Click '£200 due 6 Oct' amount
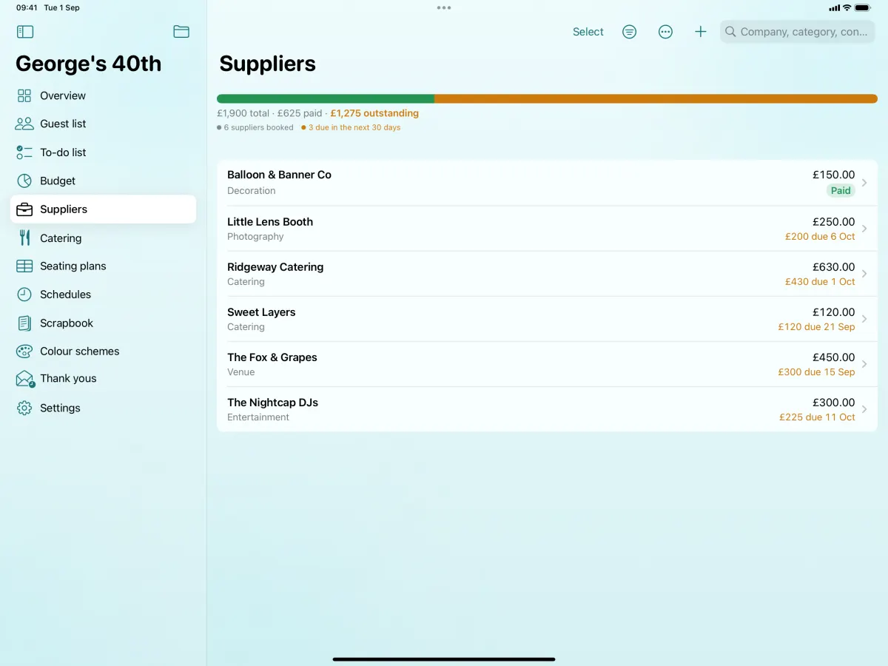This screenshot has height=666, width=888. coord(820,237)
